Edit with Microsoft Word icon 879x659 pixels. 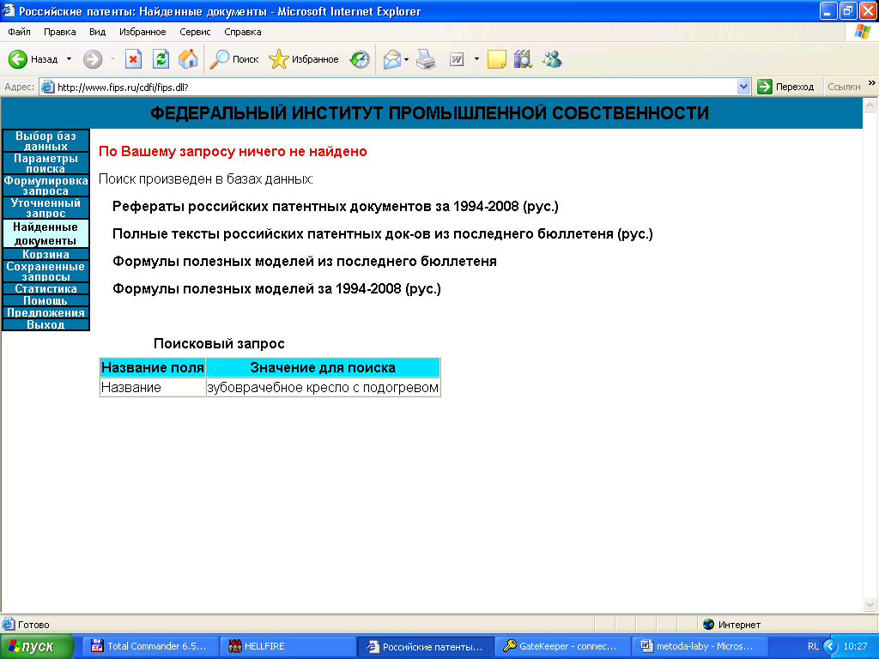coord(457,59)
